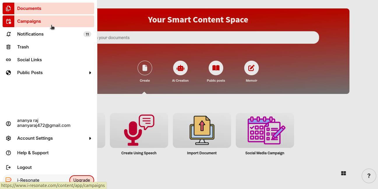Viewport: 378px width, 189px height.
Task: Select the Import Document tile
Action: tap(202, 130)
